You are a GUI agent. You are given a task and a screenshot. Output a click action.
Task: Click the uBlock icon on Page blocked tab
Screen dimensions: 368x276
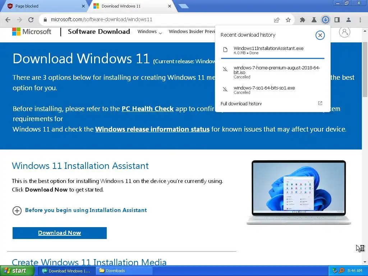10,6
